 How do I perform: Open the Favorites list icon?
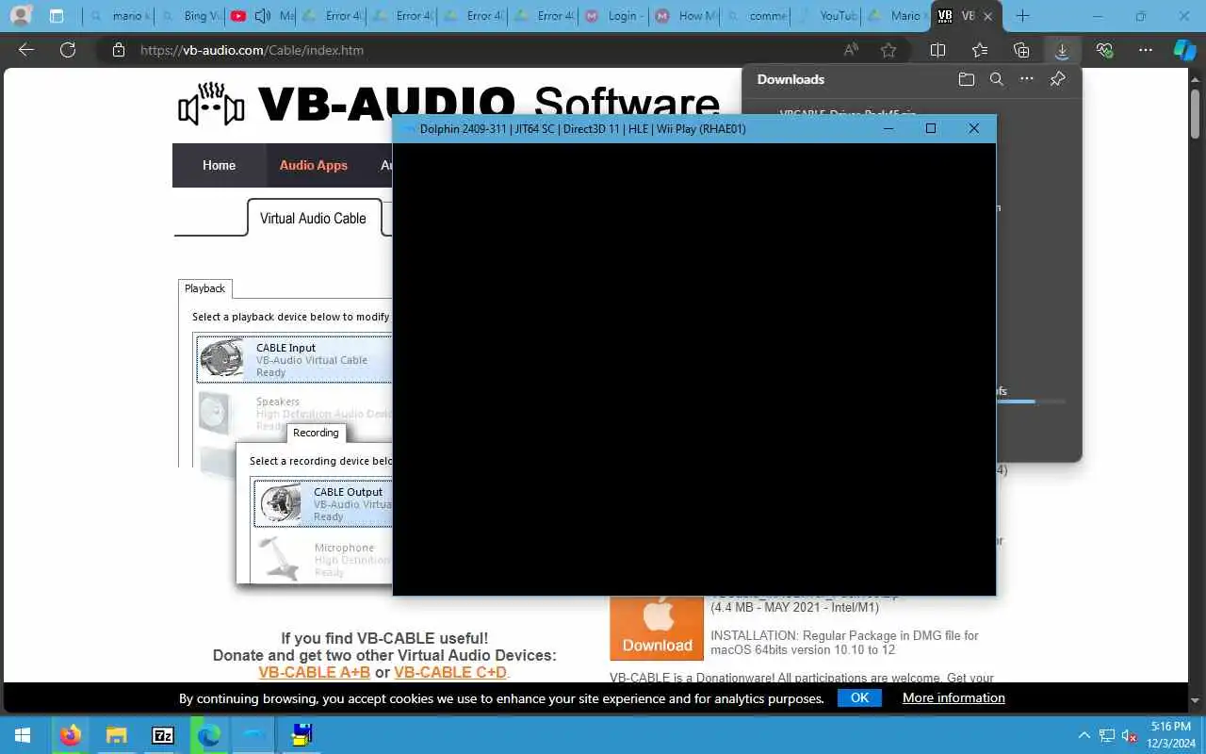980,50
